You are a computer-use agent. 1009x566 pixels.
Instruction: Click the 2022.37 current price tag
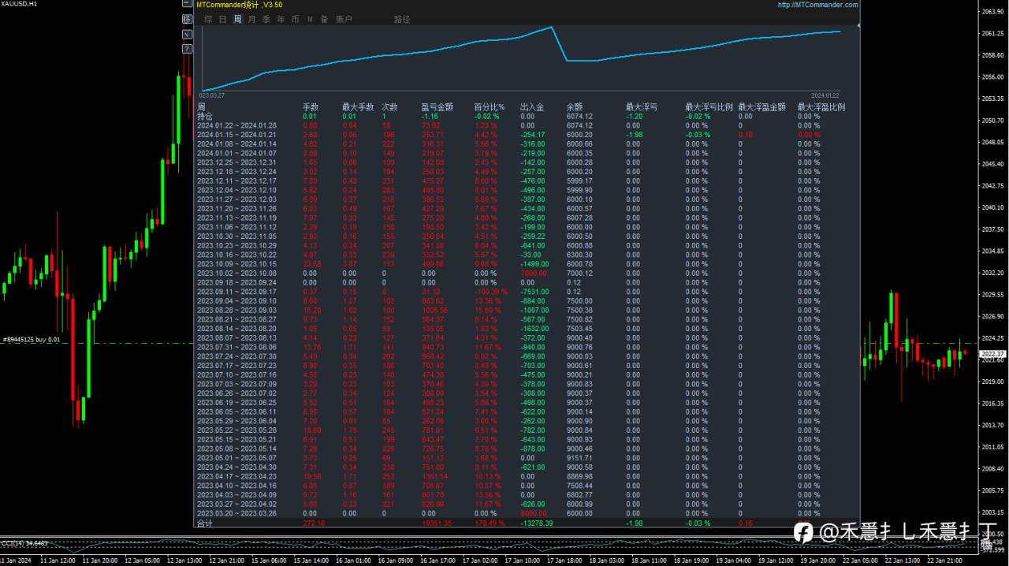(x=992, y=354)
